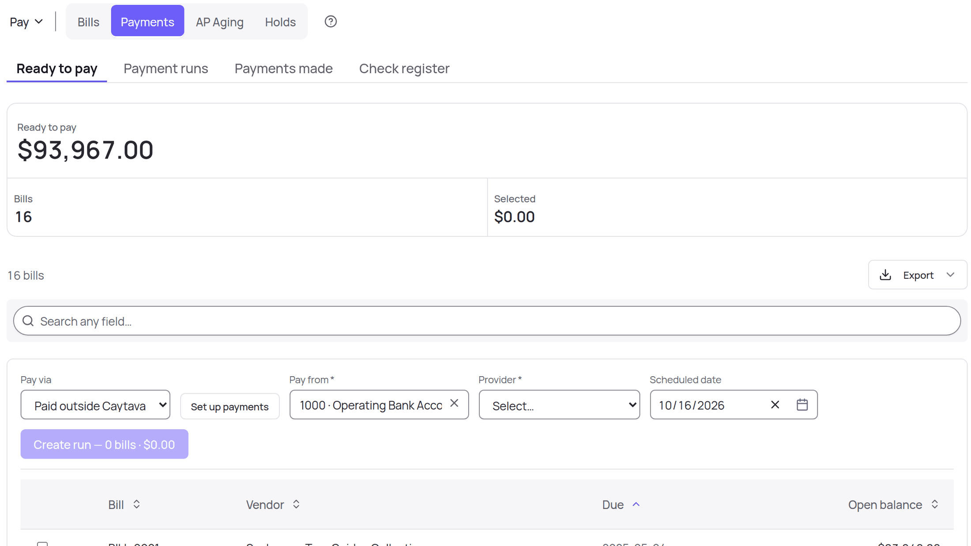
Task: Sort by Bill column arrows
Action: [x=136, y=504]
